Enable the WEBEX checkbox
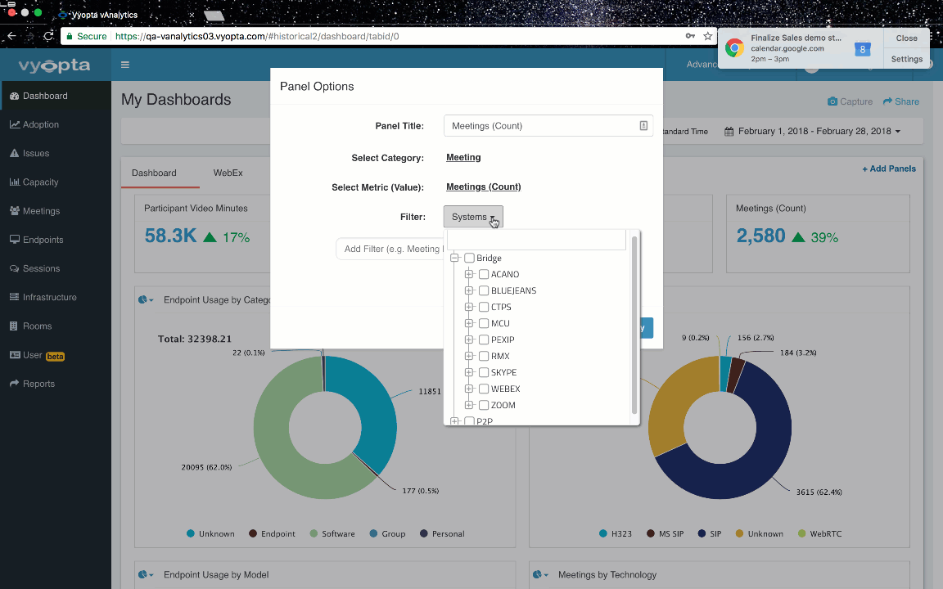 [x=484, y=389]
